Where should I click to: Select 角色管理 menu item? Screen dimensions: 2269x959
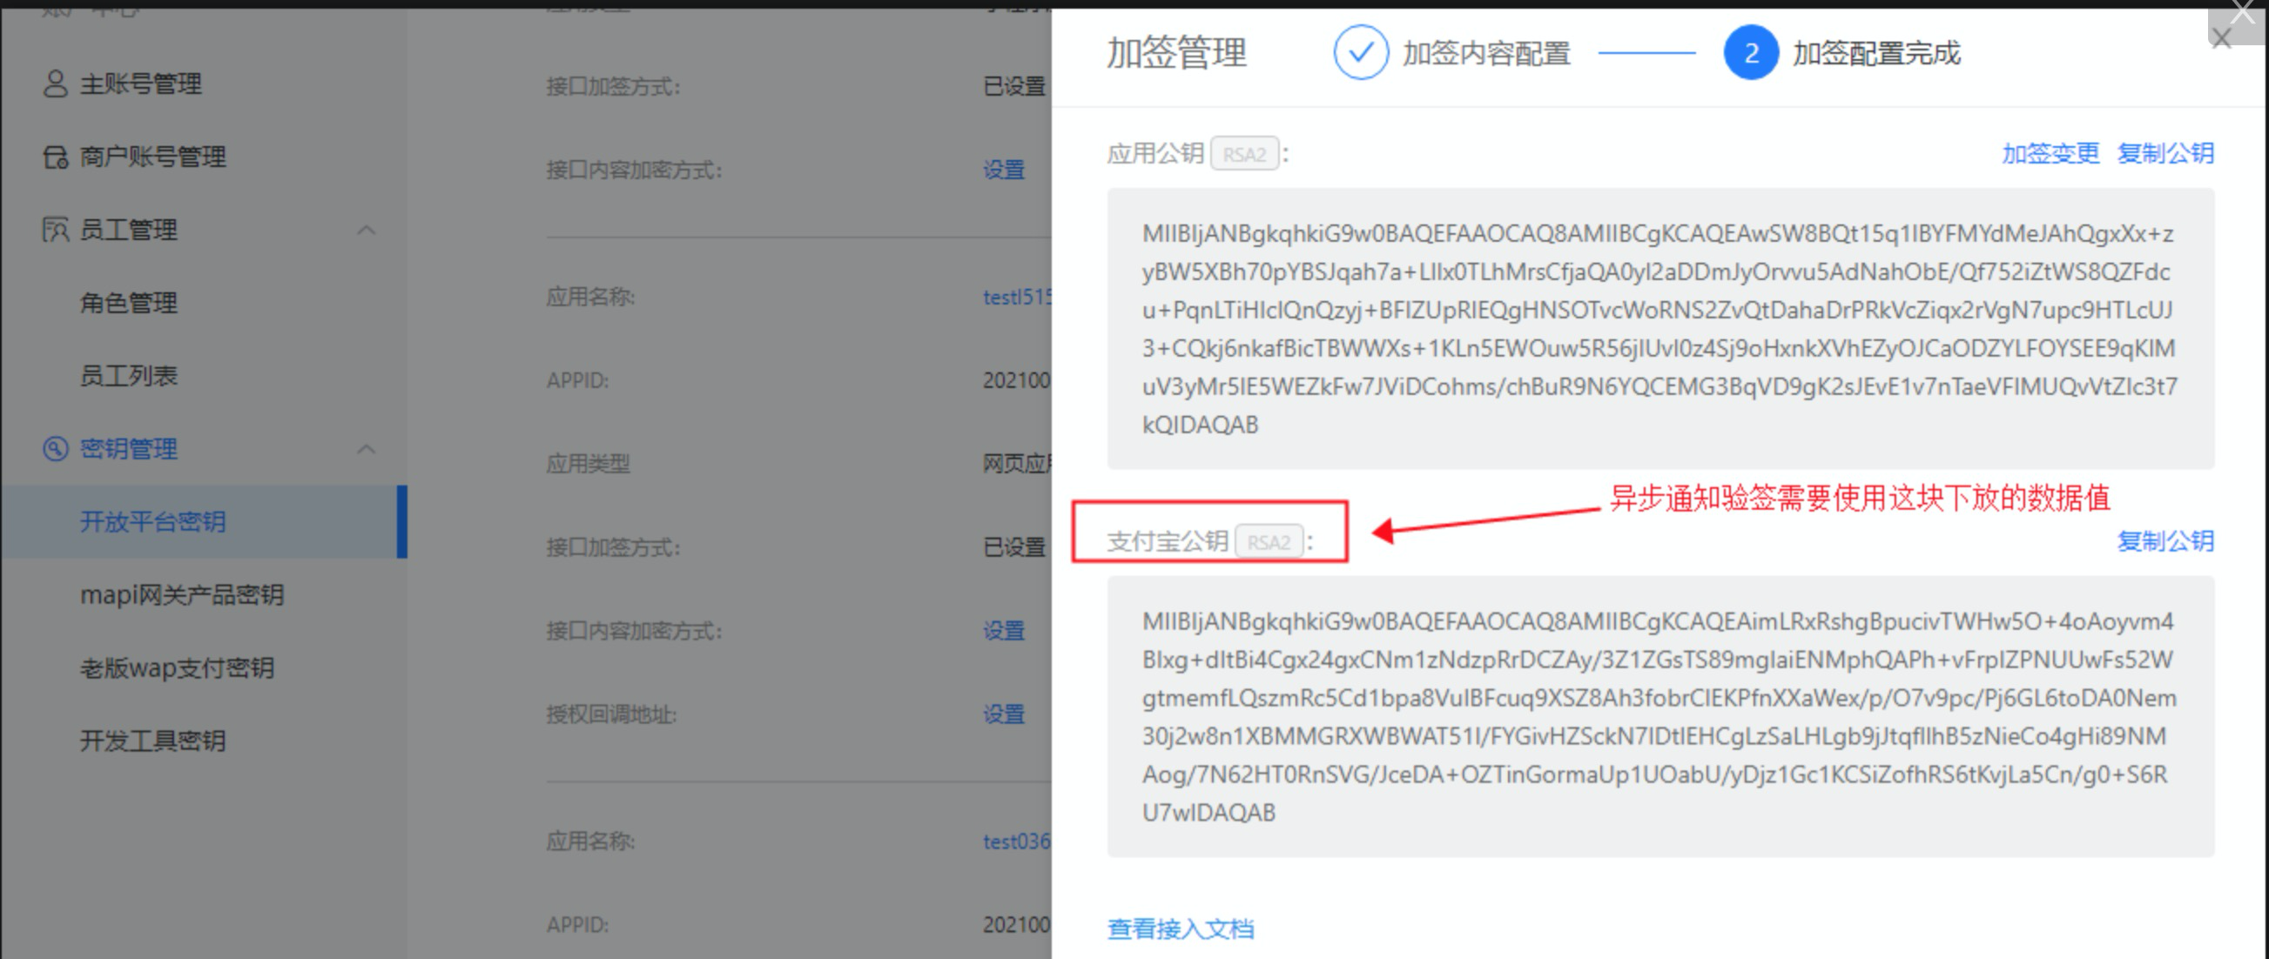129,303
